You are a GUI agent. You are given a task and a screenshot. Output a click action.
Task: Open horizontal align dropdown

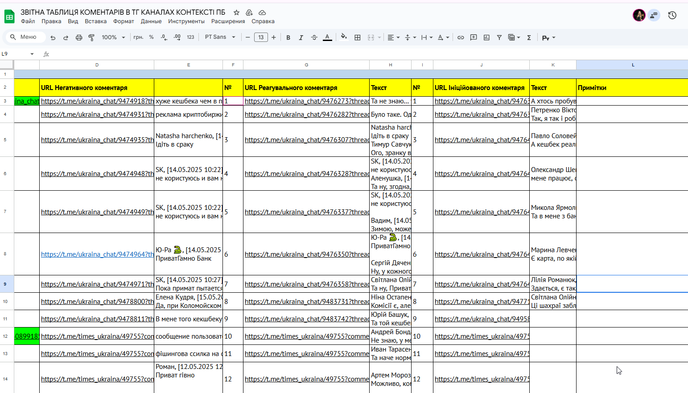393,37
